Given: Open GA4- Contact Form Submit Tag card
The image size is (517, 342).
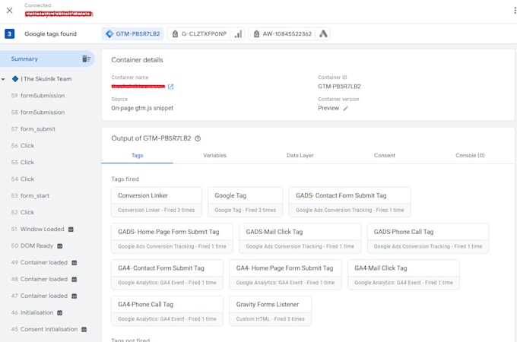Looking at the screenshot, I should [167, 274].
